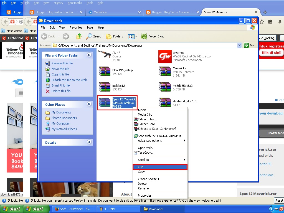This screenshot has width=284, height=213.
Task: Expand Advanced options submenu
Action: coord(160,141)
